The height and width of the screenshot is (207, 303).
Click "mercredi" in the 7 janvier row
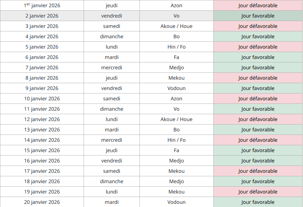(x=112, y=68)
